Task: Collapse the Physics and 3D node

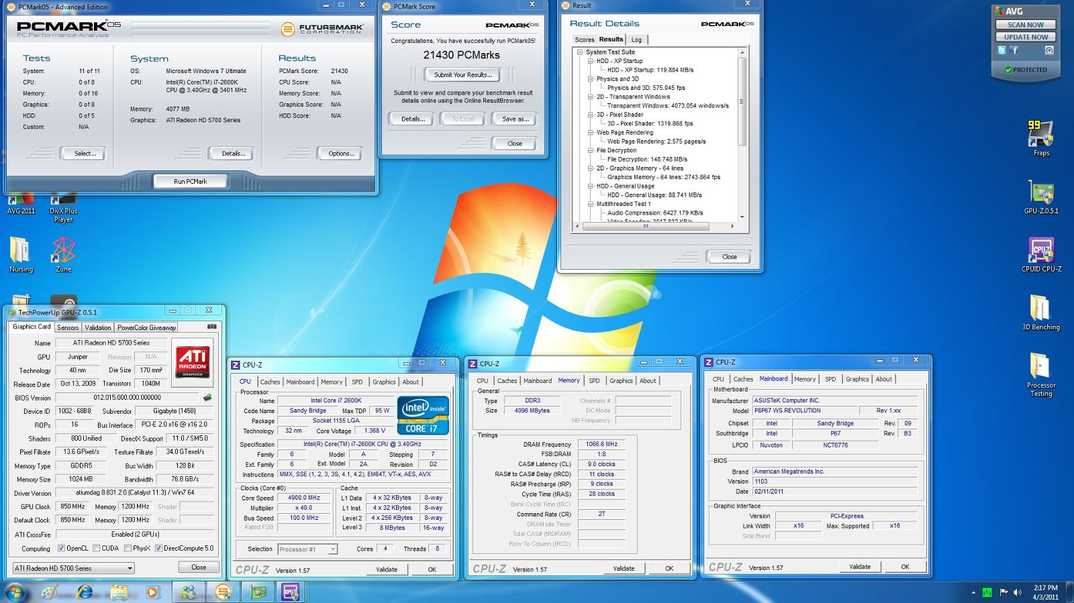Action: (x=591, y=79)
